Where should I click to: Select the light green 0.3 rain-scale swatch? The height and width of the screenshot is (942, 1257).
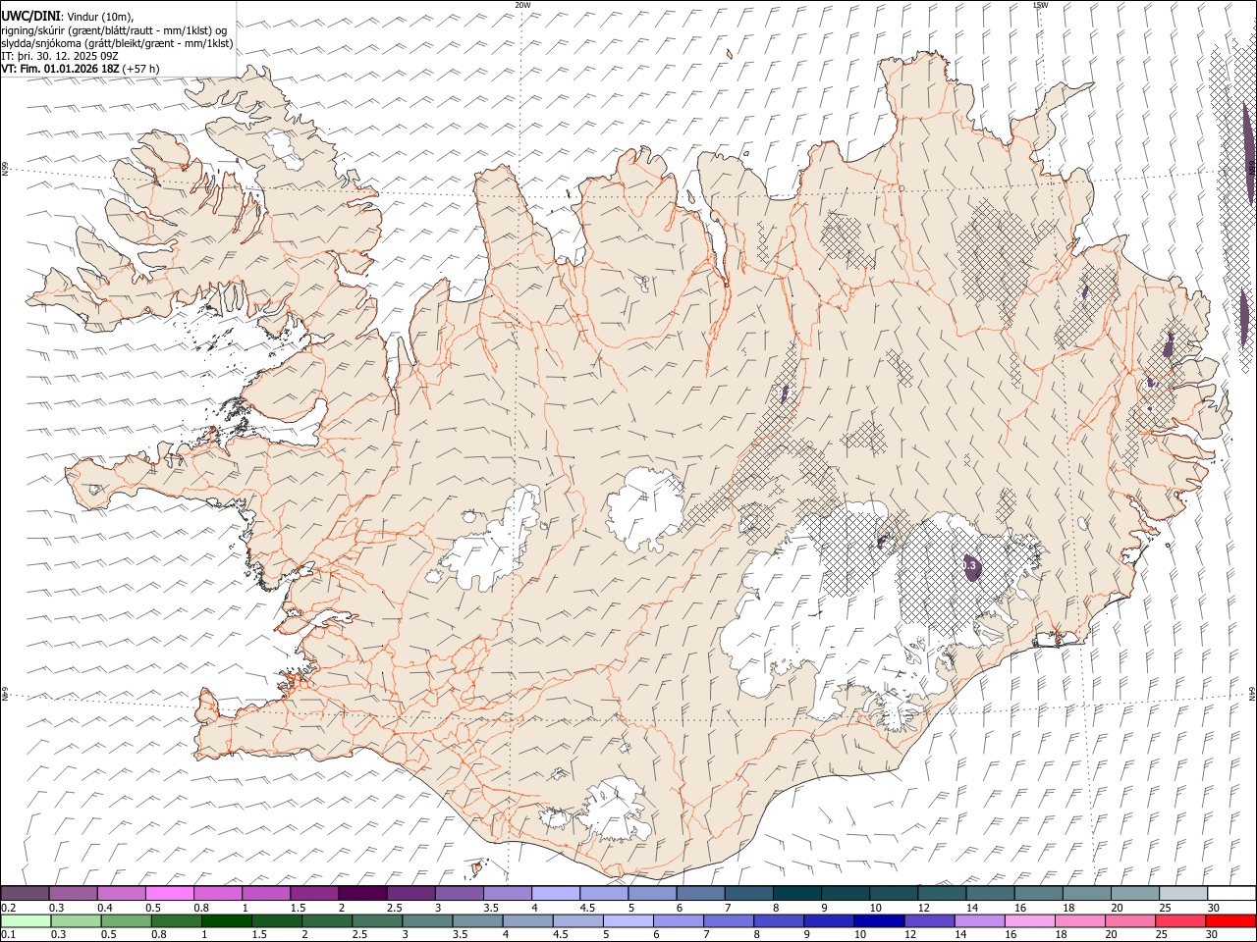[x=77, y=920]
